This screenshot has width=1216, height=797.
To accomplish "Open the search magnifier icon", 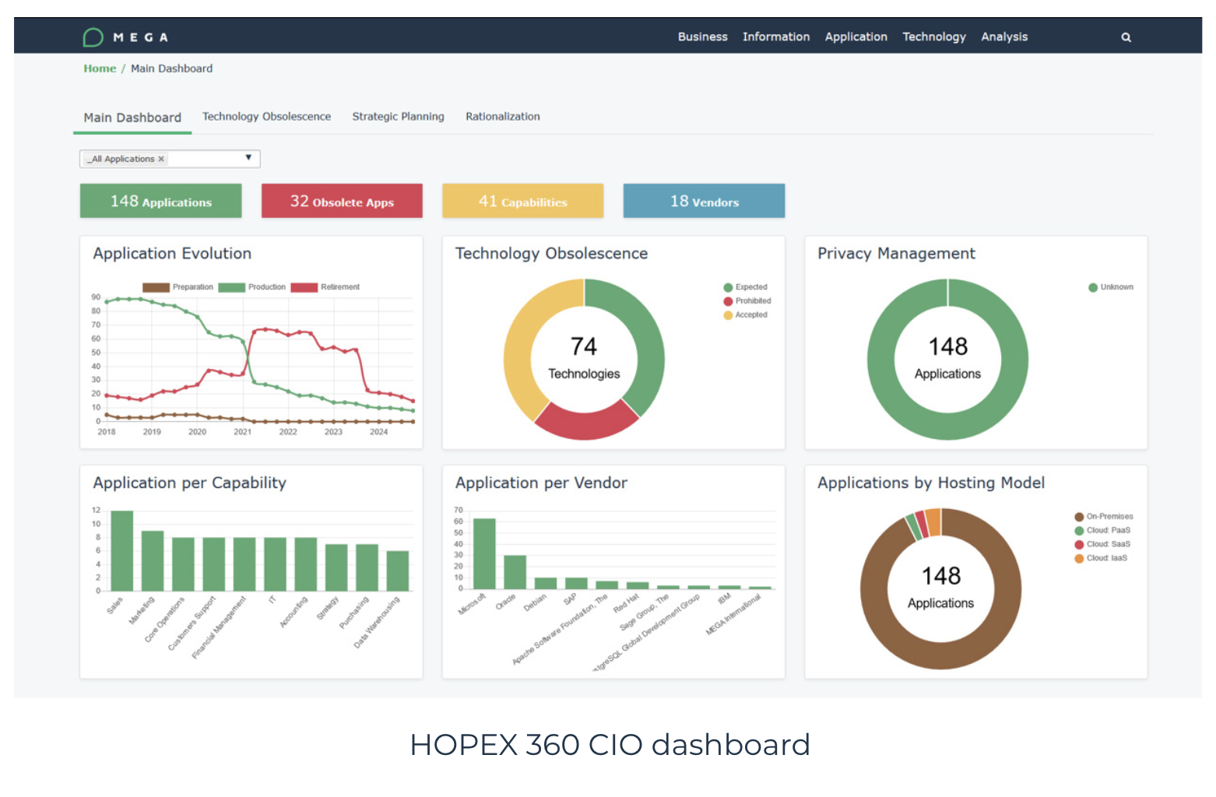I will [1126, 37].
